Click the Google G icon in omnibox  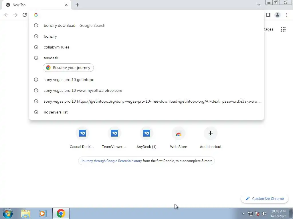(36, 15)
